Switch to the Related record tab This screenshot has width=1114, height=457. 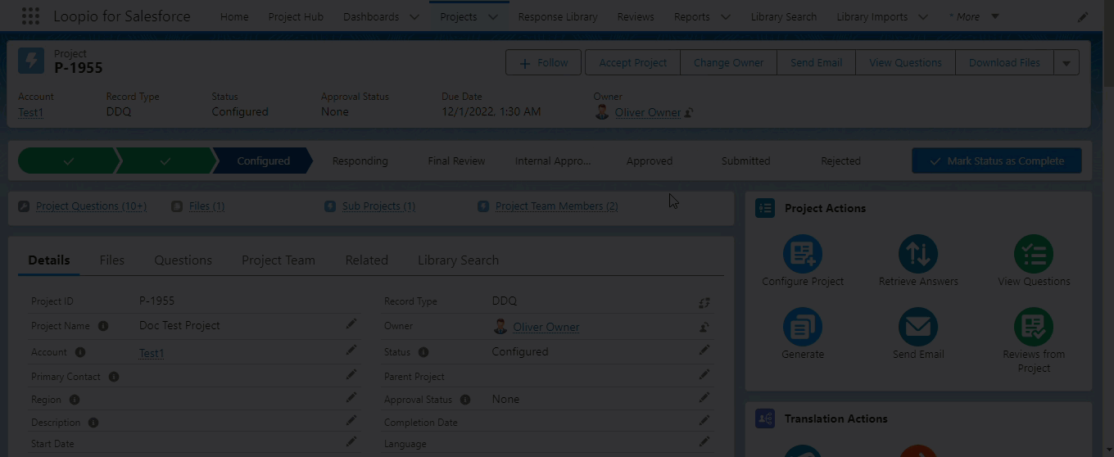pyautogui.click(x=367, y=260)
